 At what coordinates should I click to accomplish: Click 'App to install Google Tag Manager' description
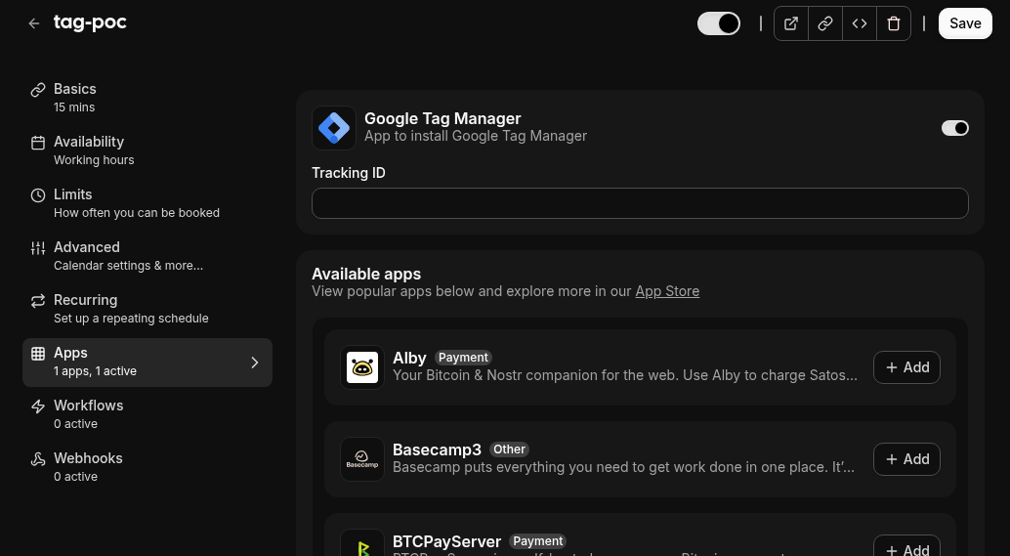pos(476,136)
